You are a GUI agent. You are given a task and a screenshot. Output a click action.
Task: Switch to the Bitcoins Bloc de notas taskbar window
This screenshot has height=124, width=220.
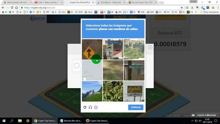(71, 121)
